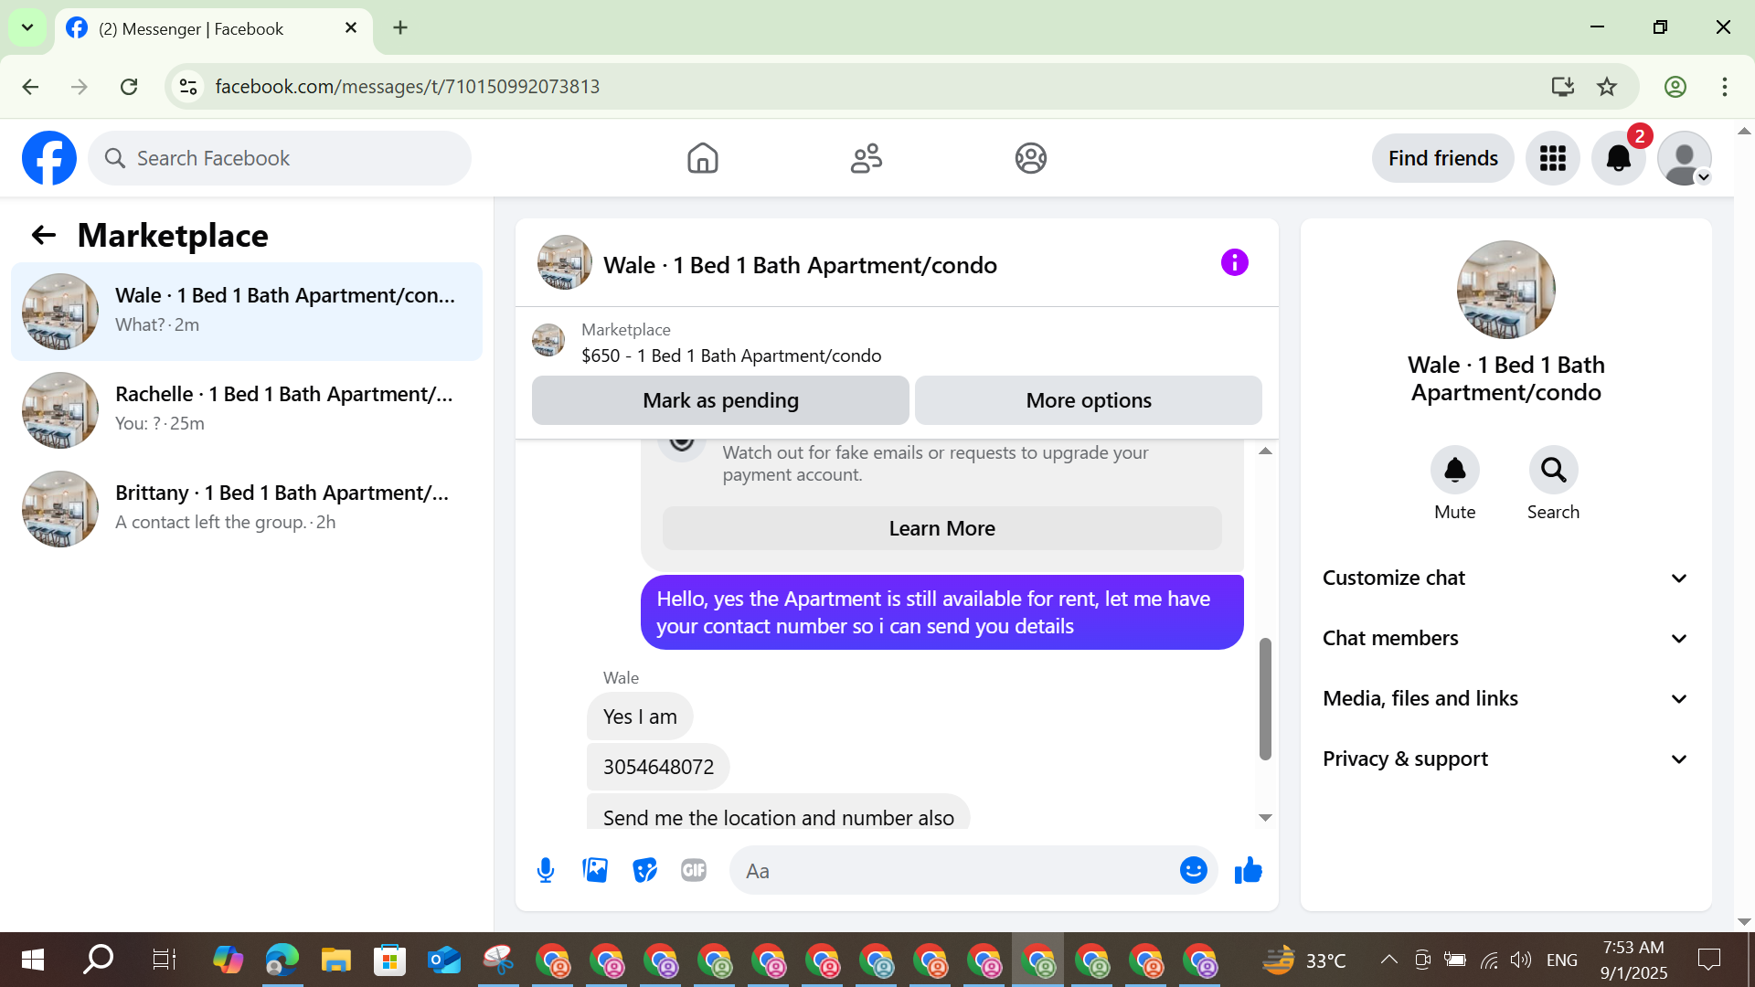Expand Media, files and links section
Viewport: 1755px width, 987px height.
click(x=1505, y=699)
